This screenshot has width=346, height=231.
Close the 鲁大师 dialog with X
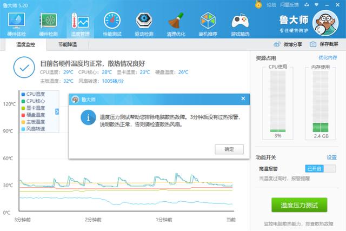pyautogui.click(x=243, y=98)
